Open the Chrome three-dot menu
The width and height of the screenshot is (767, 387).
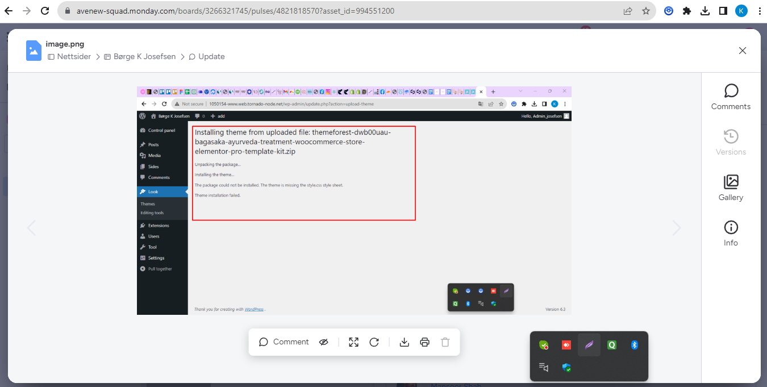click(x=760, y=11)
